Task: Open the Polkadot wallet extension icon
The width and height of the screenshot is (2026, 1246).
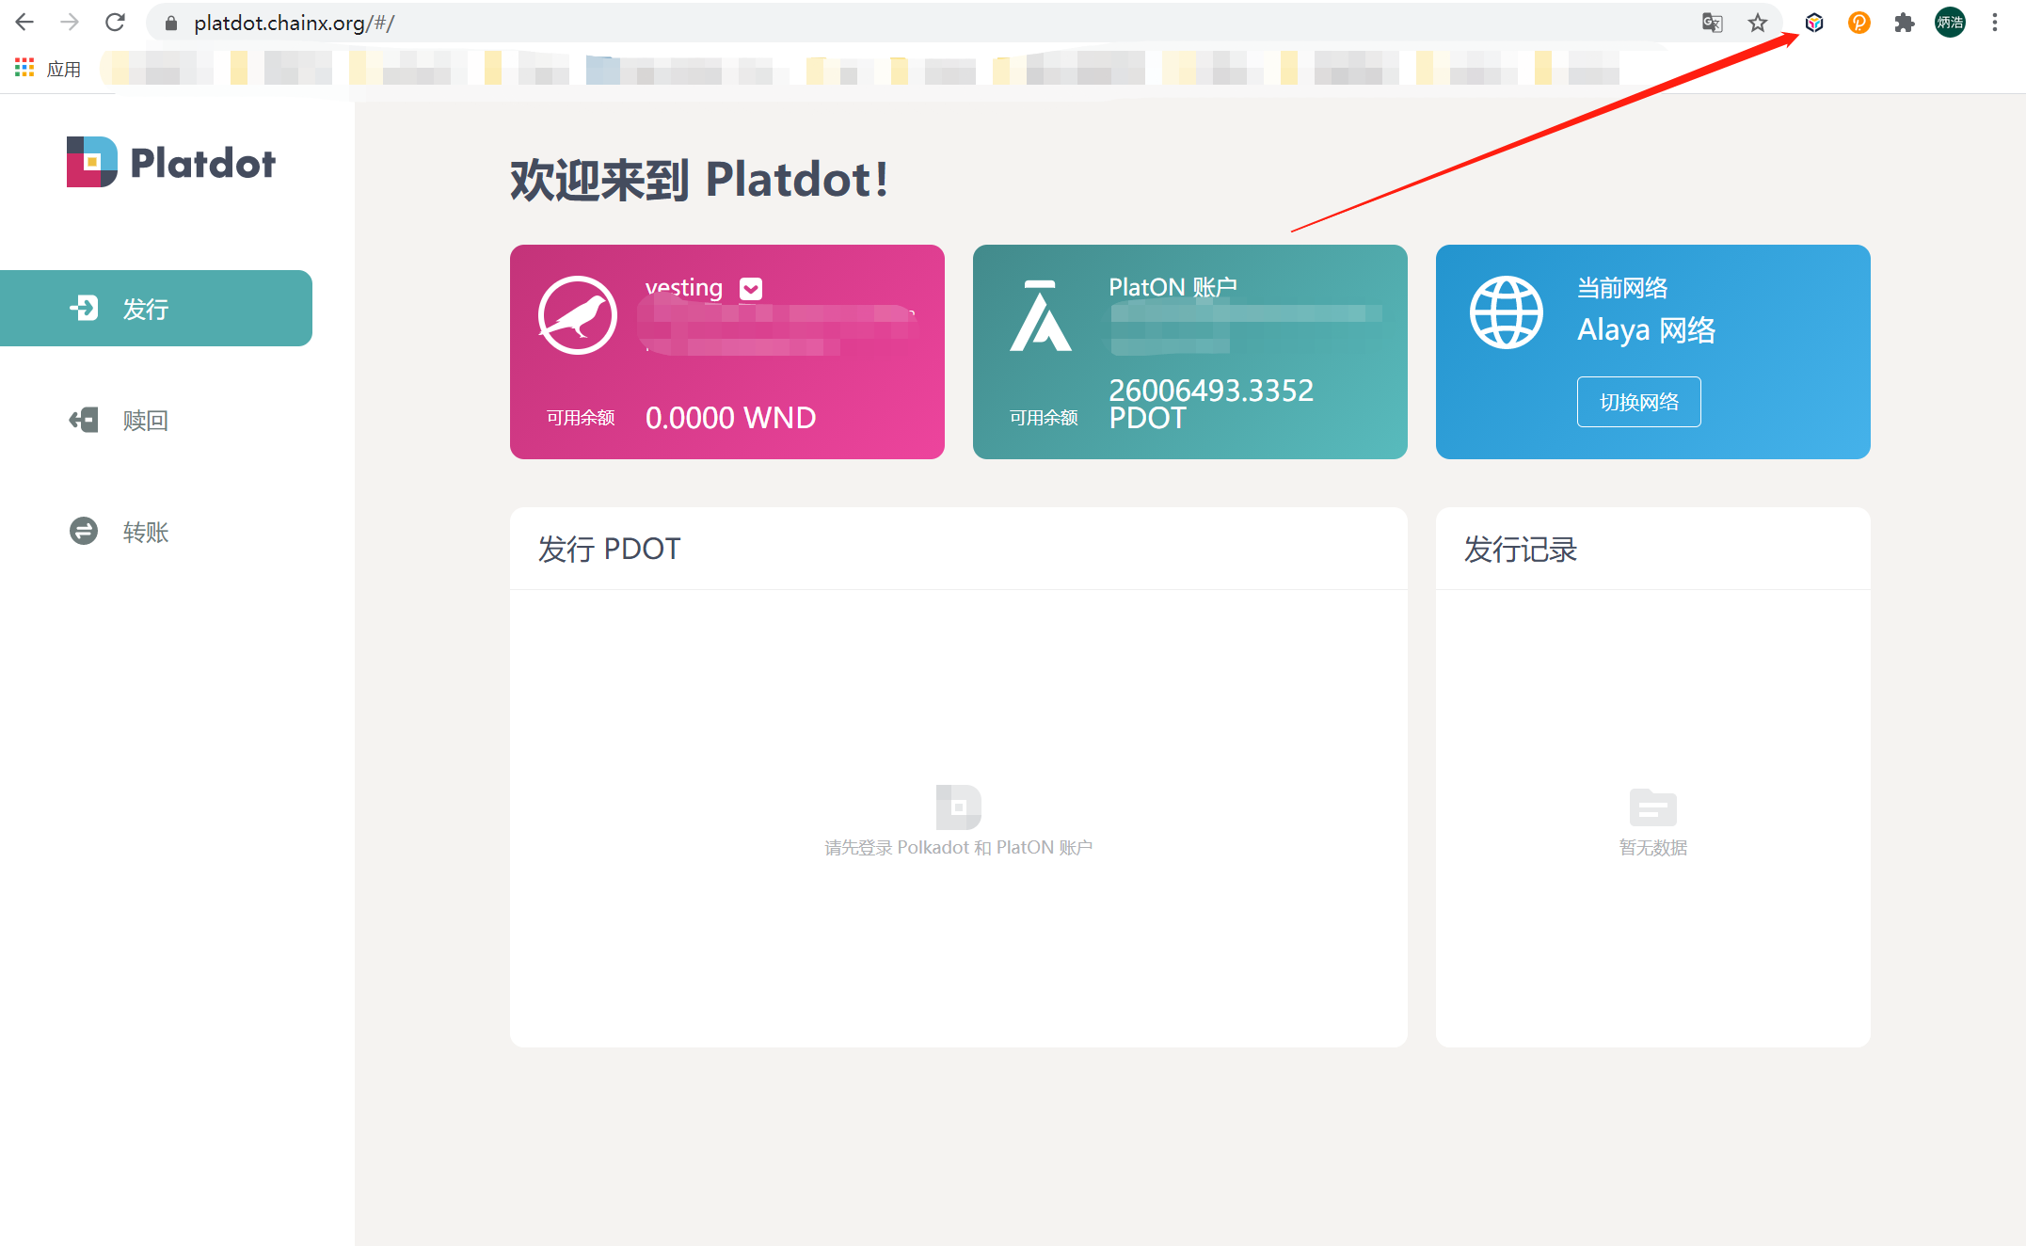Action: click(x=1813, y=23)
